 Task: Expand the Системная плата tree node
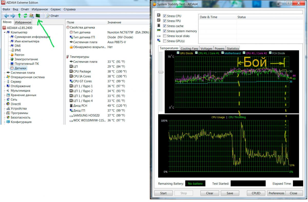pos(4,73)
